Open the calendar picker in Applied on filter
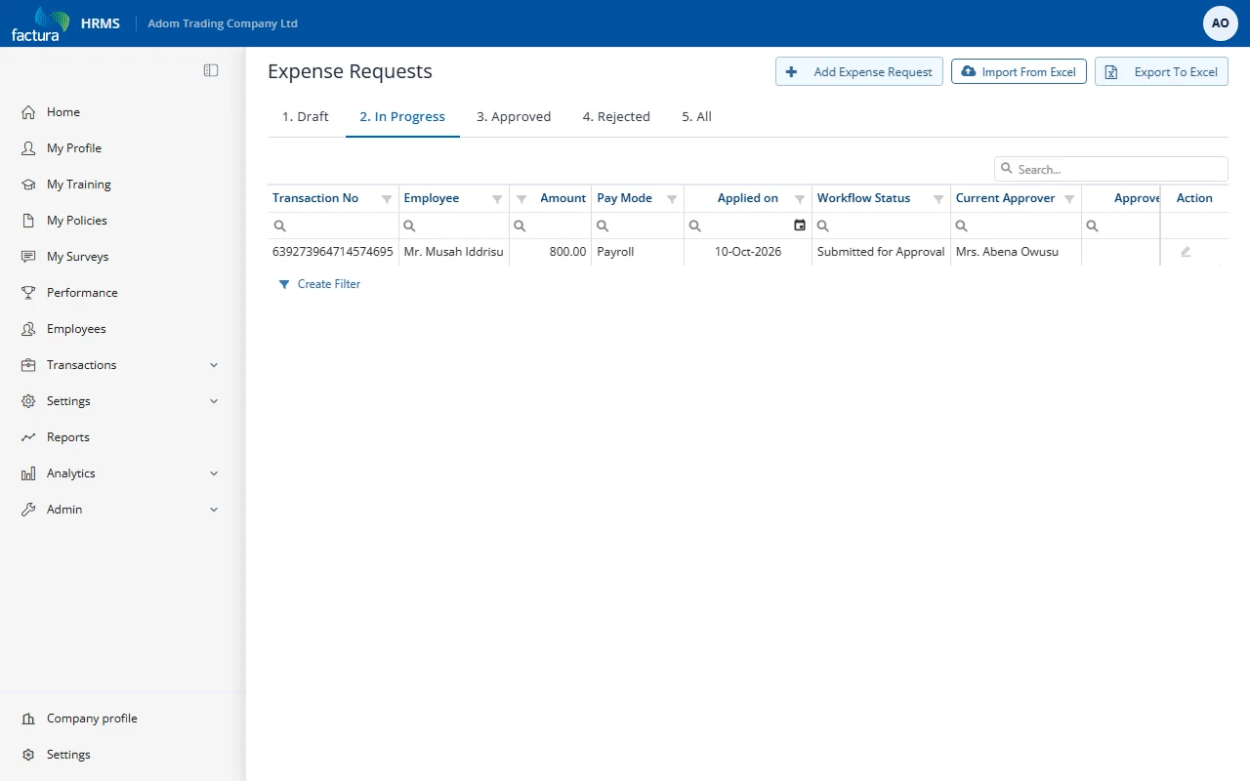This screenshot has height=781, width=1250. tap(800, 226)
